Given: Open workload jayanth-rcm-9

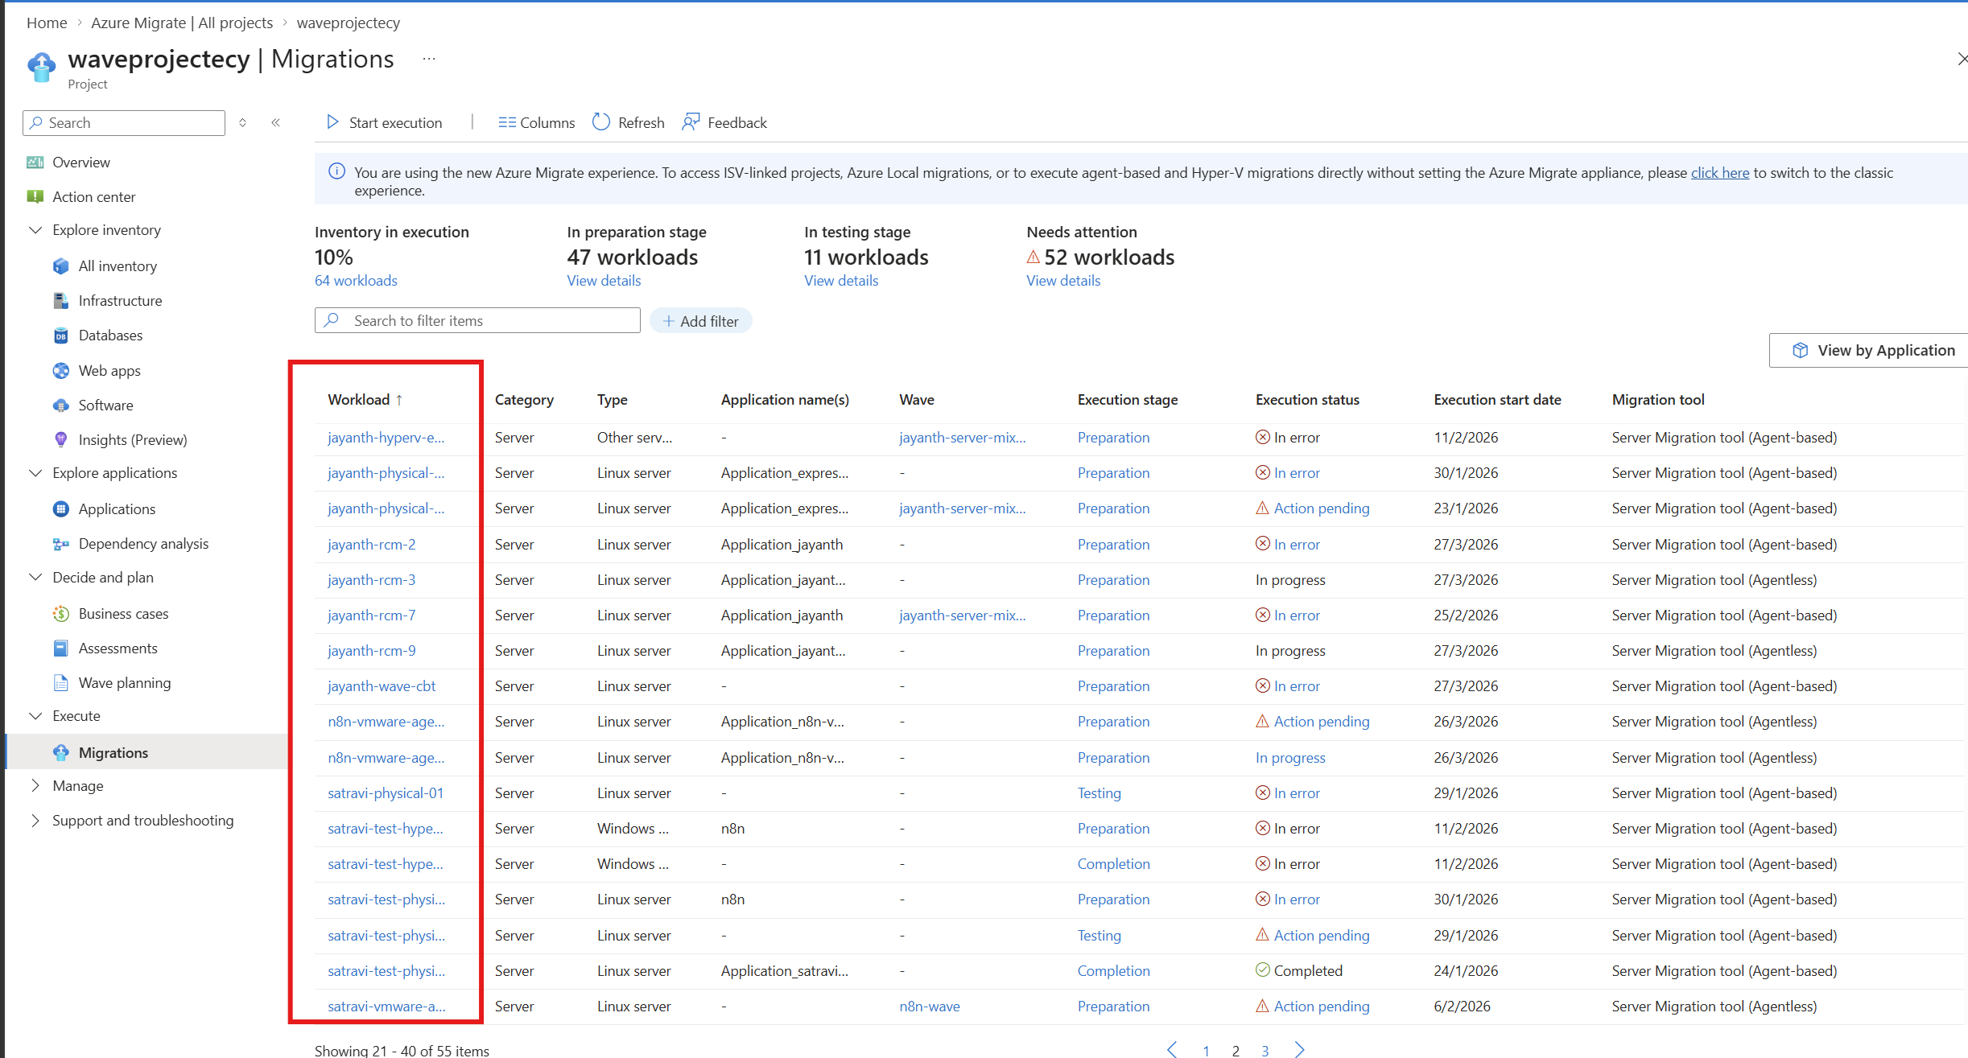Looking at the screenshot, I should (x=372, y=651).
